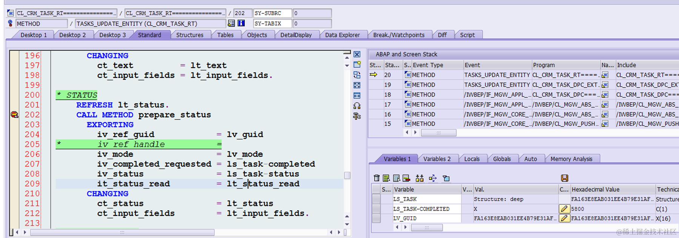Click the event icon beside METHOD field
This screenshot has height=238, width=679.
10,23
